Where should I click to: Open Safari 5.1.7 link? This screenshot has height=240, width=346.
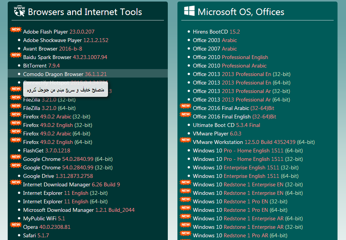tap(36, 235)
